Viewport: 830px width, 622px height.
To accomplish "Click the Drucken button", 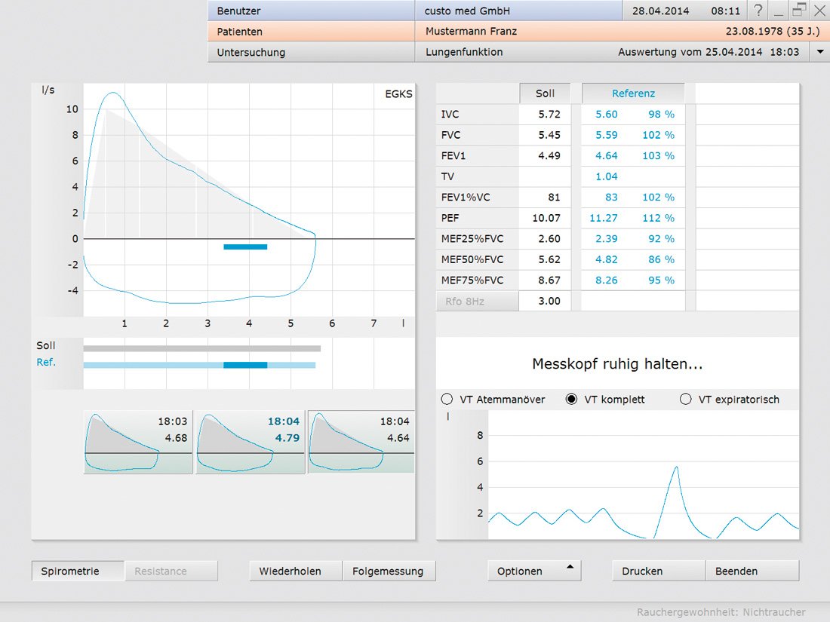I will [659, 571].
